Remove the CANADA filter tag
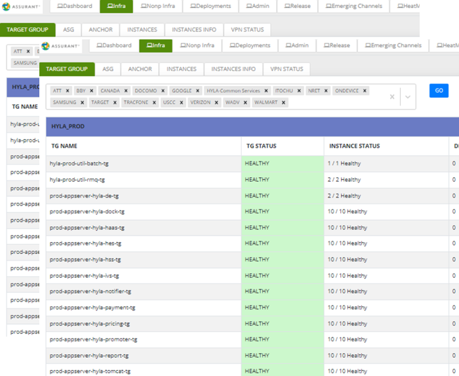The height and width of the screenshot is (376, 459). coord(126,91)
